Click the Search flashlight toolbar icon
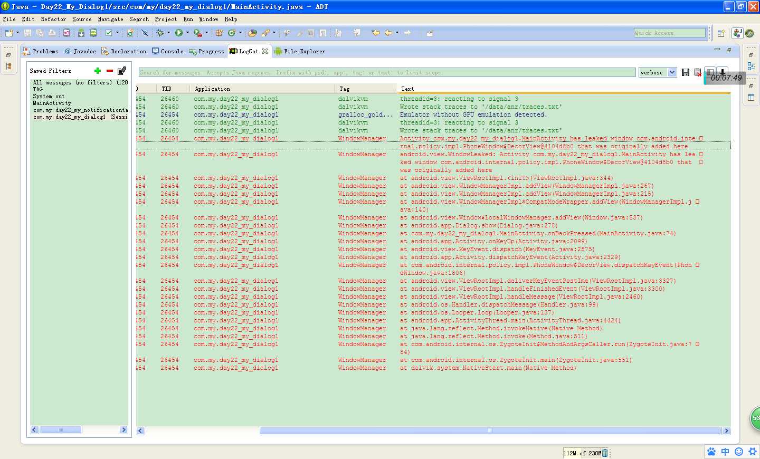 point(265,33)
